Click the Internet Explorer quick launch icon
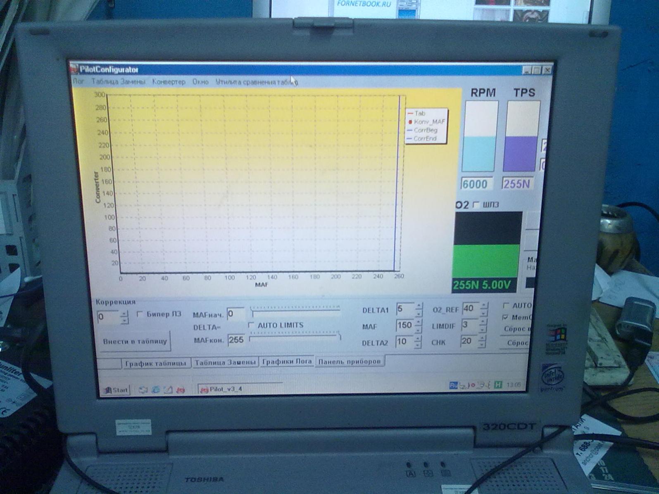Screen dimensions: 659x494 [x=156, y=389]
